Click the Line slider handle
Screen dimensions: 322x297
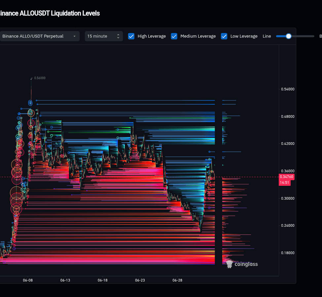[x=289, y=36]
